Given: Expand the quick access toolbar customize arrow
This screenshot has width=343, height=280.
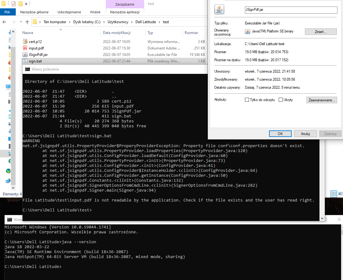Looking at the screenshot, I should click(26, 3).
